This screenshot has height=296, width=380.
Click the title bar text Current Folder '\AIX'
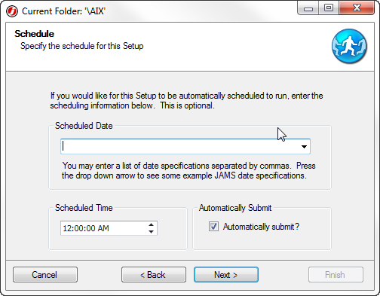63,11
